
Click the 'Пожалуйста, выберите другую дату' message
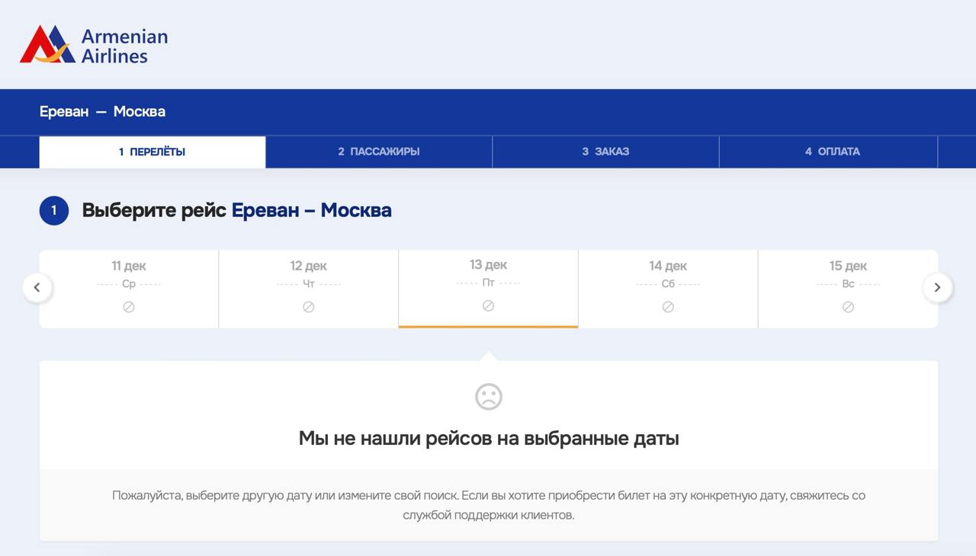click(x=489, y=505)
